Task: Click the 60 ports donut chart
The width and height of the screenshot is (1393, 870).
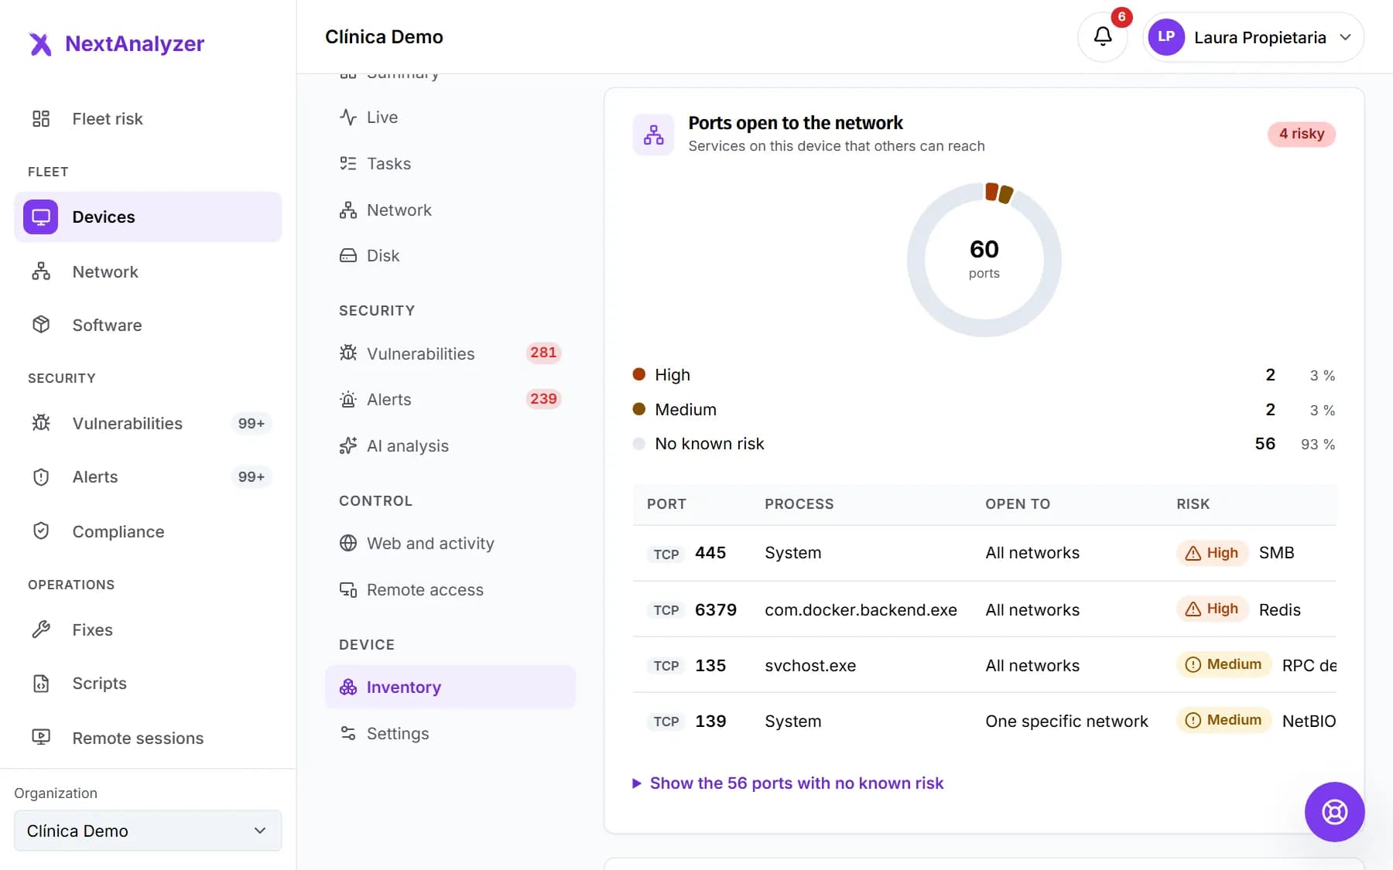Action: [984, 259]
